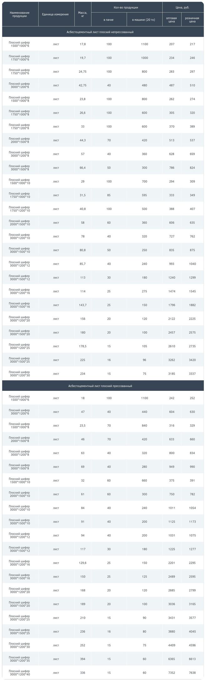The width and height of the screenshot is (206, 681).
Task: Click product name "Плоский шифер 3000*1200*40"
Action: coord(19,673)
